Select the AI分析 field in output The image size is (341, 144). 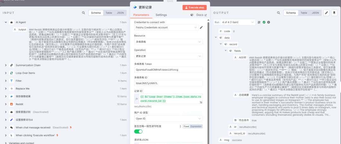point(241,57)
